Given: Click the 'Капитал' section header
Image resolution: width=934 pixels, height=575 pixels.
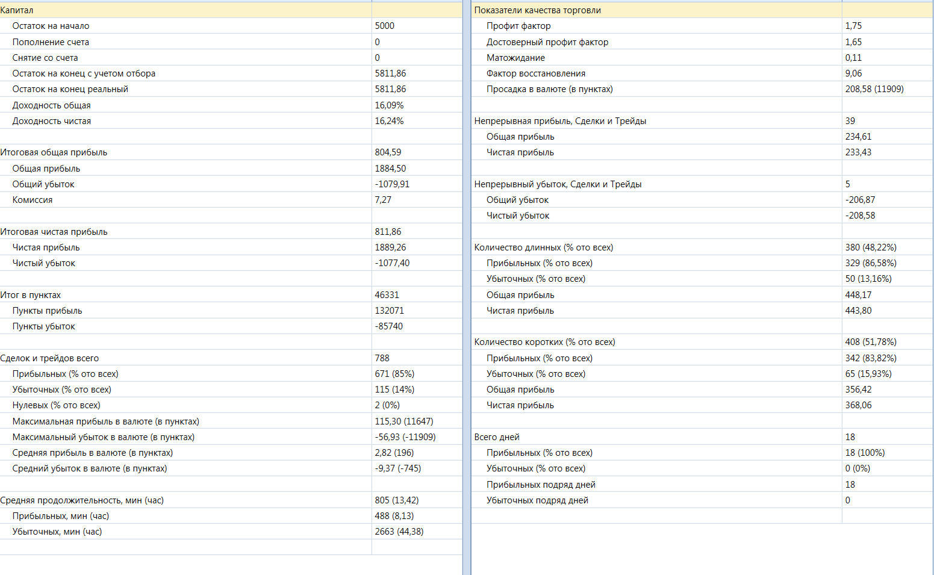Looking at the screenshot, I should click(x=17, y=10).
